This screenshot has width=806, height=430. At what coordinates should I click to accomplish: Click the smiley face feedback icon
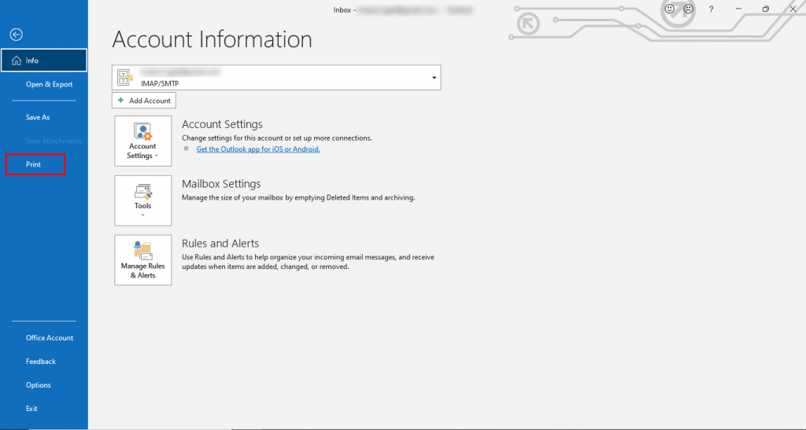click(670, 9)
